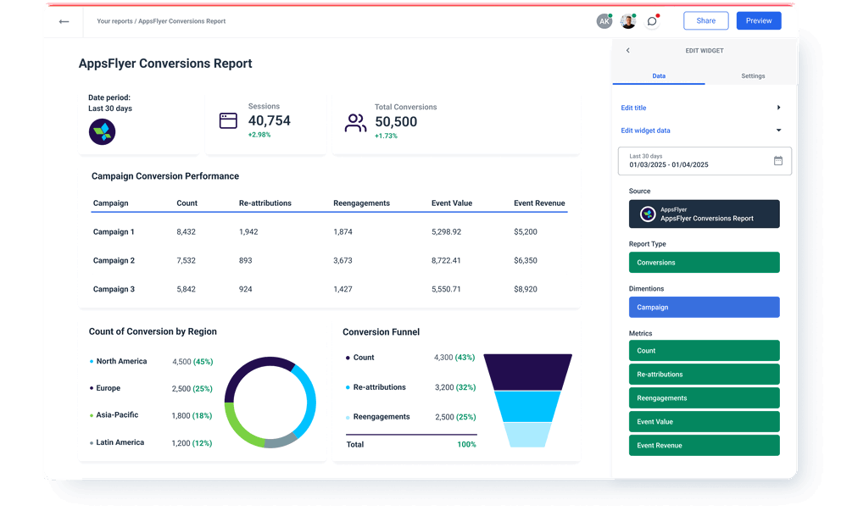The image size is (841, 511).
Task: Toggle the Re-attributions metric pill
Action: click(704, 374)
